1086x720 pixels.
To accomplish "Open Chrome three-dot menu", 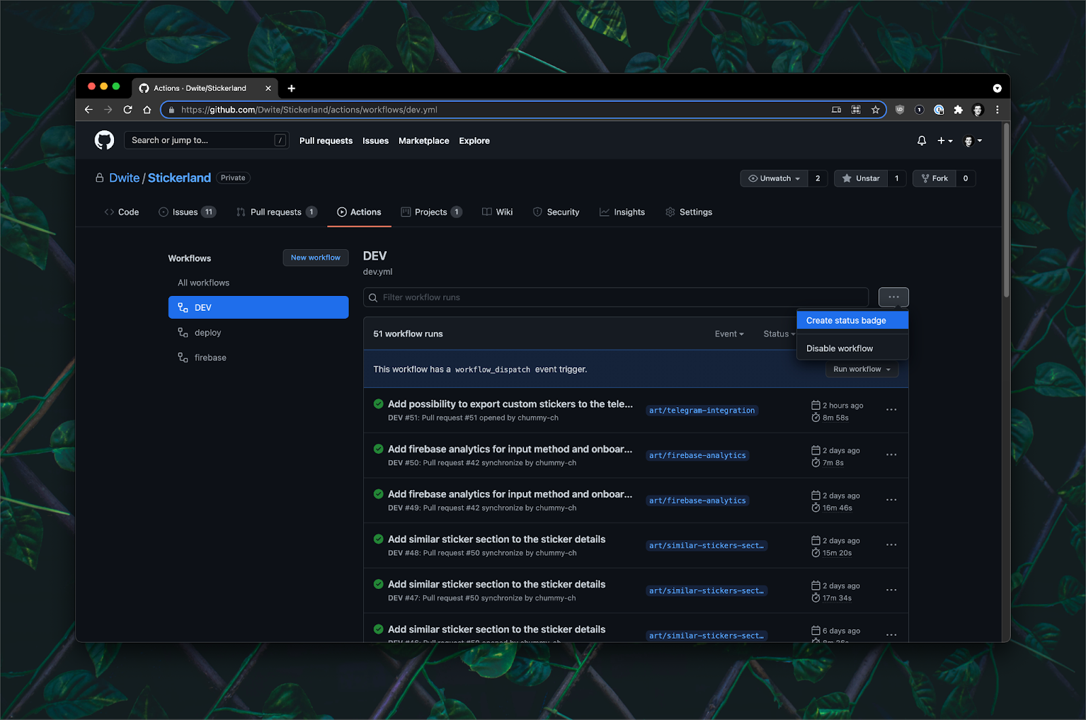I will pyautogui.click(x=997, y=109).
